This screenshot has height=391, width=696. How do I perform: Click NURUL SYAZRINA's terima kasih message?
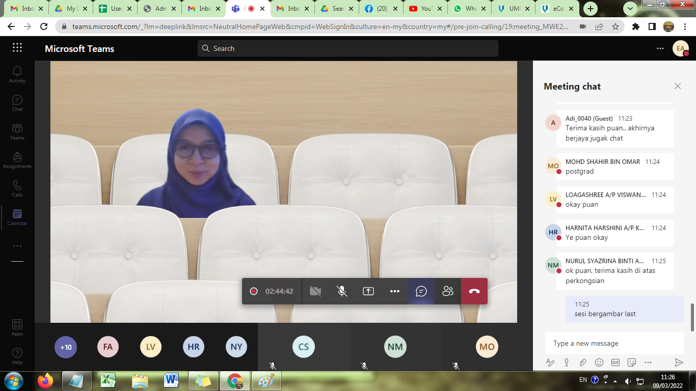click(x=615, y=271)
